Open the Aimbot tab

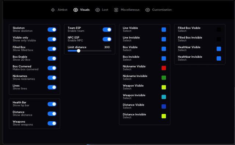click(59, 10)
